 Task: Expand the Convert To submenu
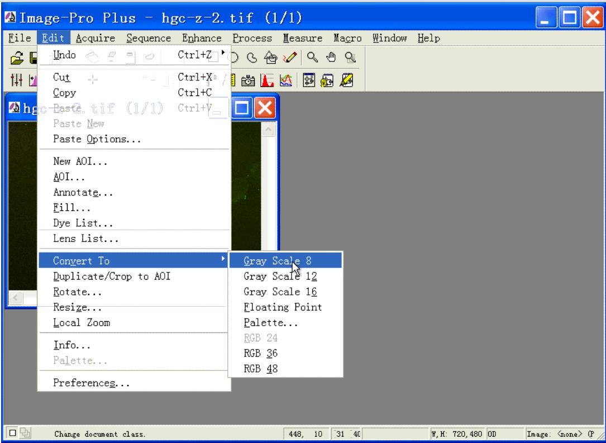tap(133, 260)
